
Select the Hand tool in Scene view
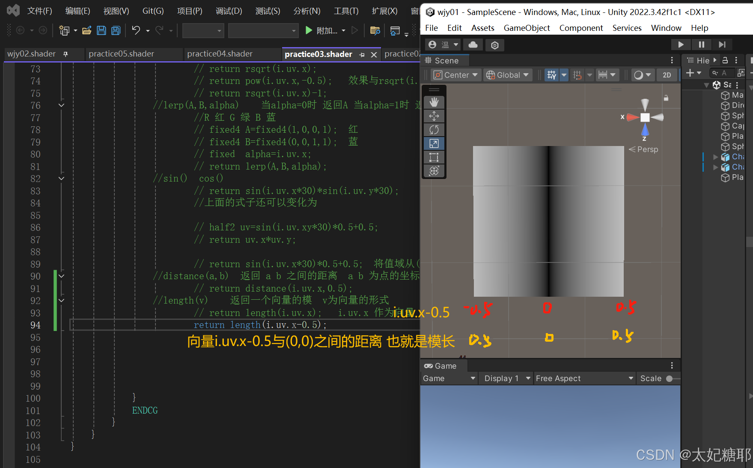(434, 102)
